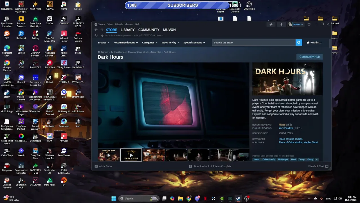Open the Steam menu

102,25
